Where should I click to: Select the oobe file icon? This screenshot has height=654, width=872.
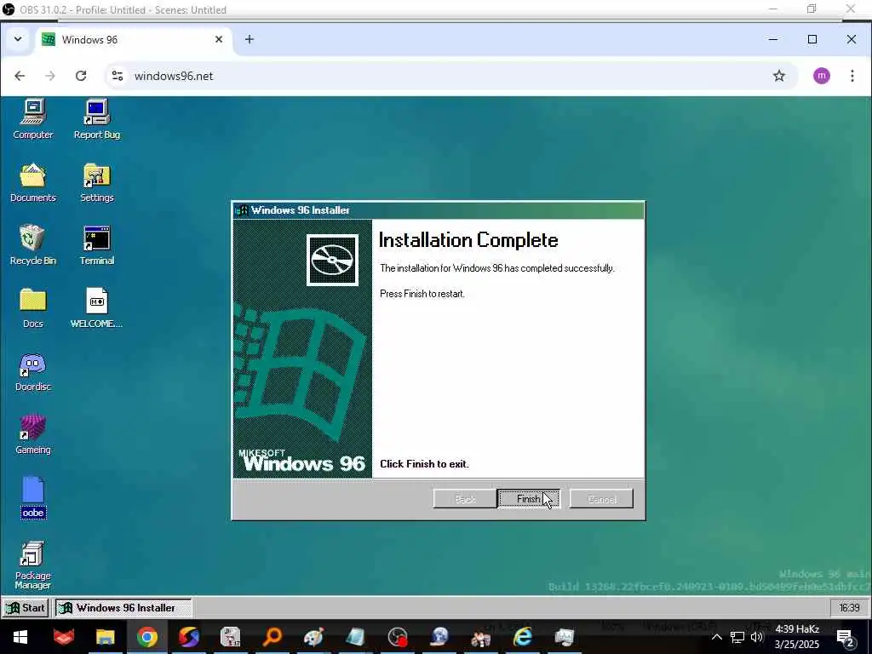point(33,497)
